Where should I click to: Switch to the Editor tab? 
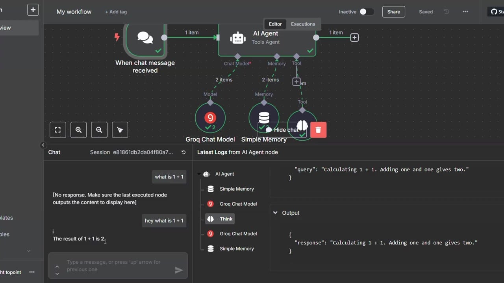[x=275, y=24]
